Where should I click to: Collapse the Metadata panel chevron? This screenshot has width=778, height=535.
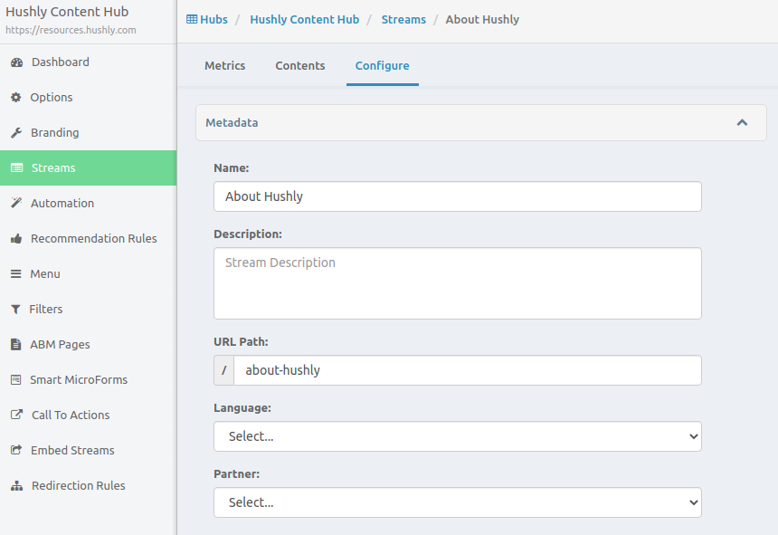[742, 122]
